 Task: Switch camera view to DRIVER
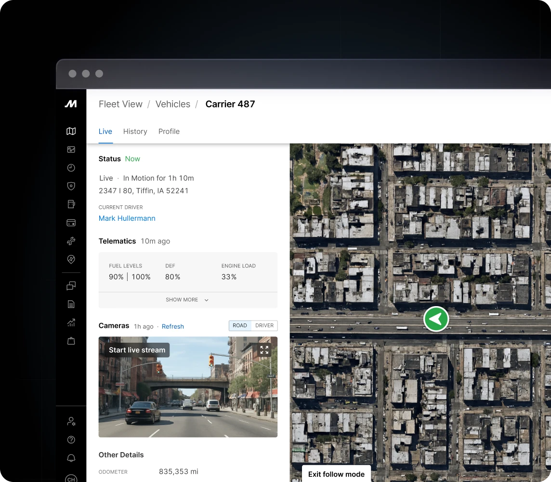(x=264, y=326)
